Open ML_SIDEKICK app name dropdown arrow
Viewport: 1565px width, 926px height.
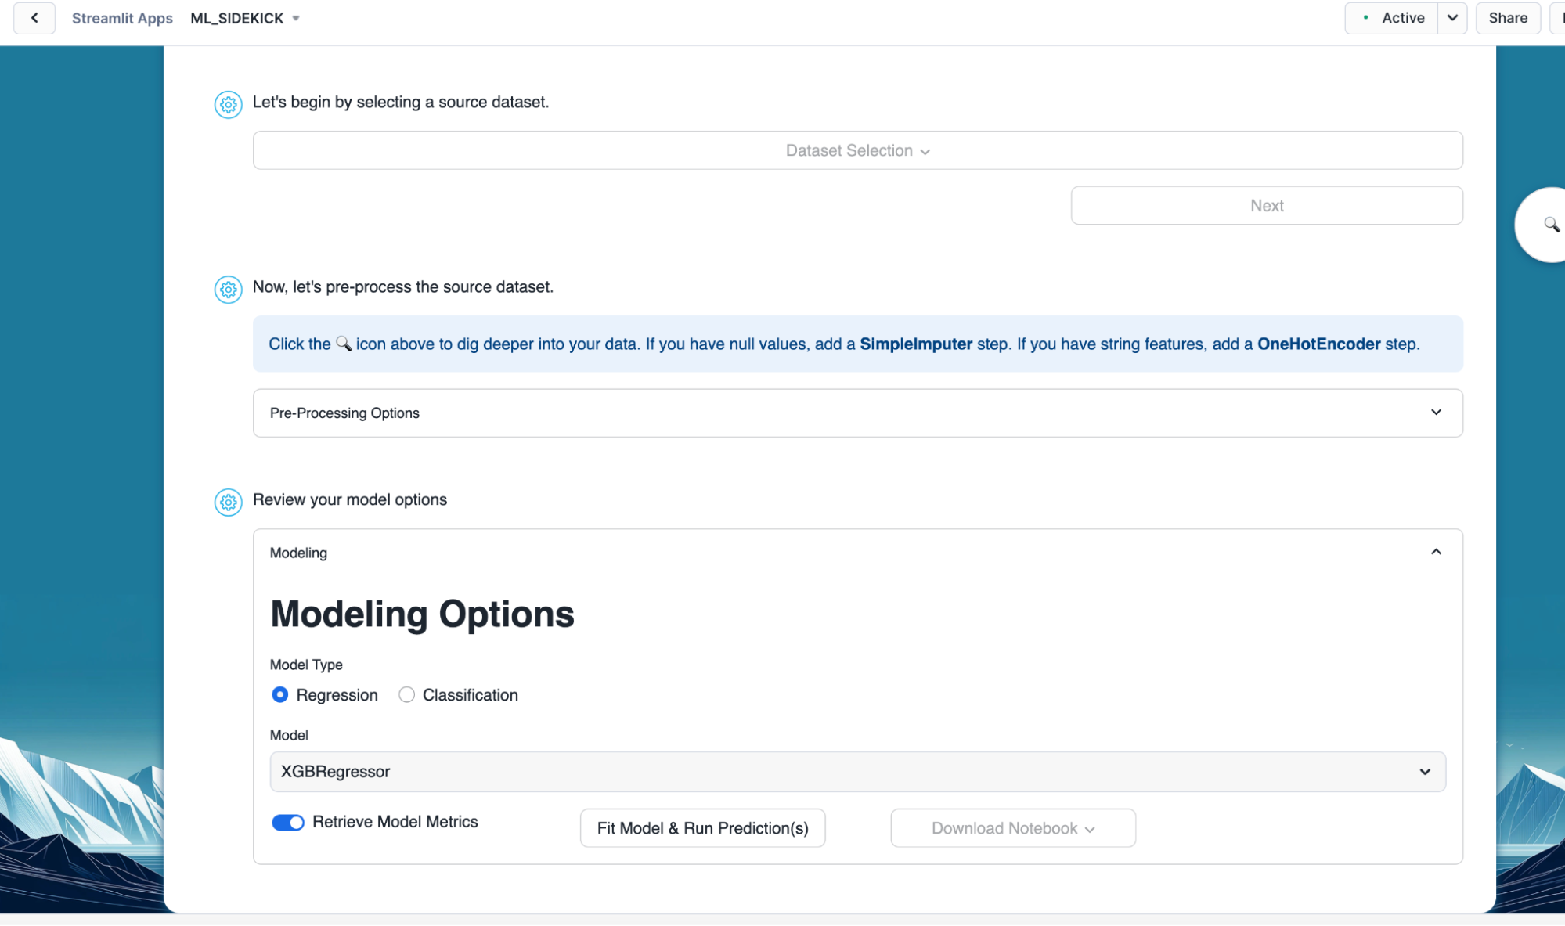[x=296, y=19]
